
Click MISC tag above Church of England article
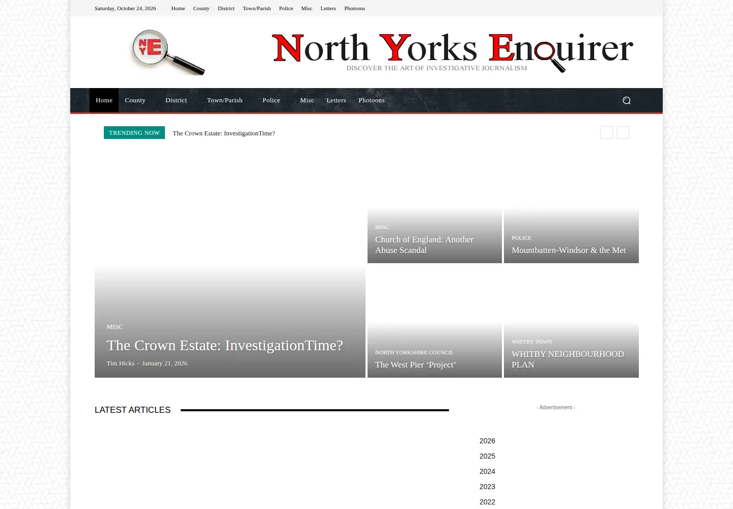[x=382, y=228]
